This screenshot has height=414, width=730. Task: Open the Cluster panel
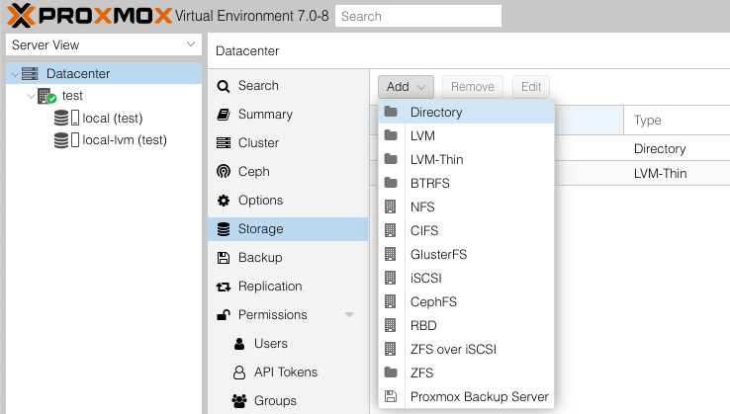pyautogui.click(x=288, y=143)
